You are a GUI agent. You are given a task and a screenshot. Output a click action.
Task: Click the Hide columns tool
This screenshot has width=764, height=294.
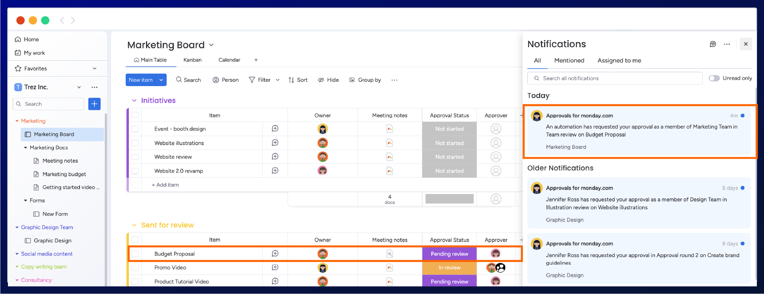(328, 80)
